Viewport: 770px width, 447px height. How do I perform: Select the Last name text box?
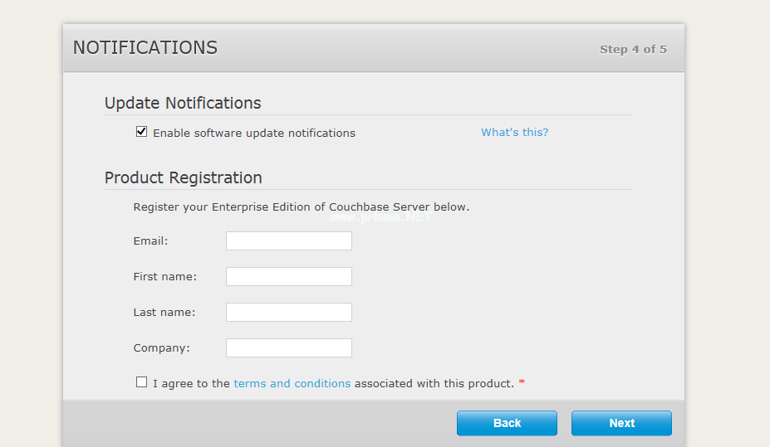pos(288,313)
